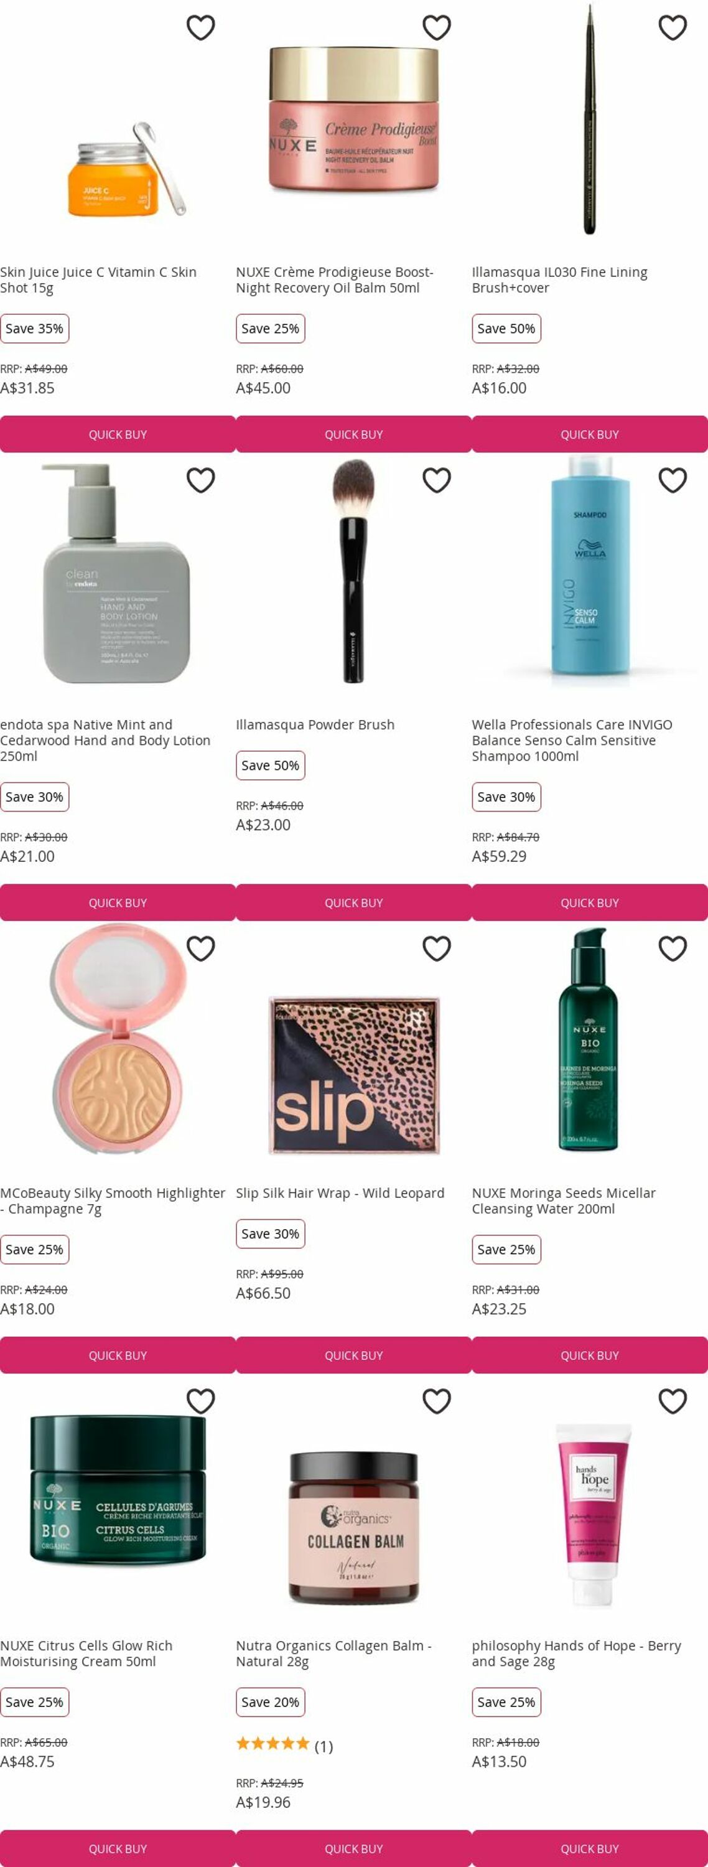Open philosophy Hands of Hope product title

pos(576,1653)
